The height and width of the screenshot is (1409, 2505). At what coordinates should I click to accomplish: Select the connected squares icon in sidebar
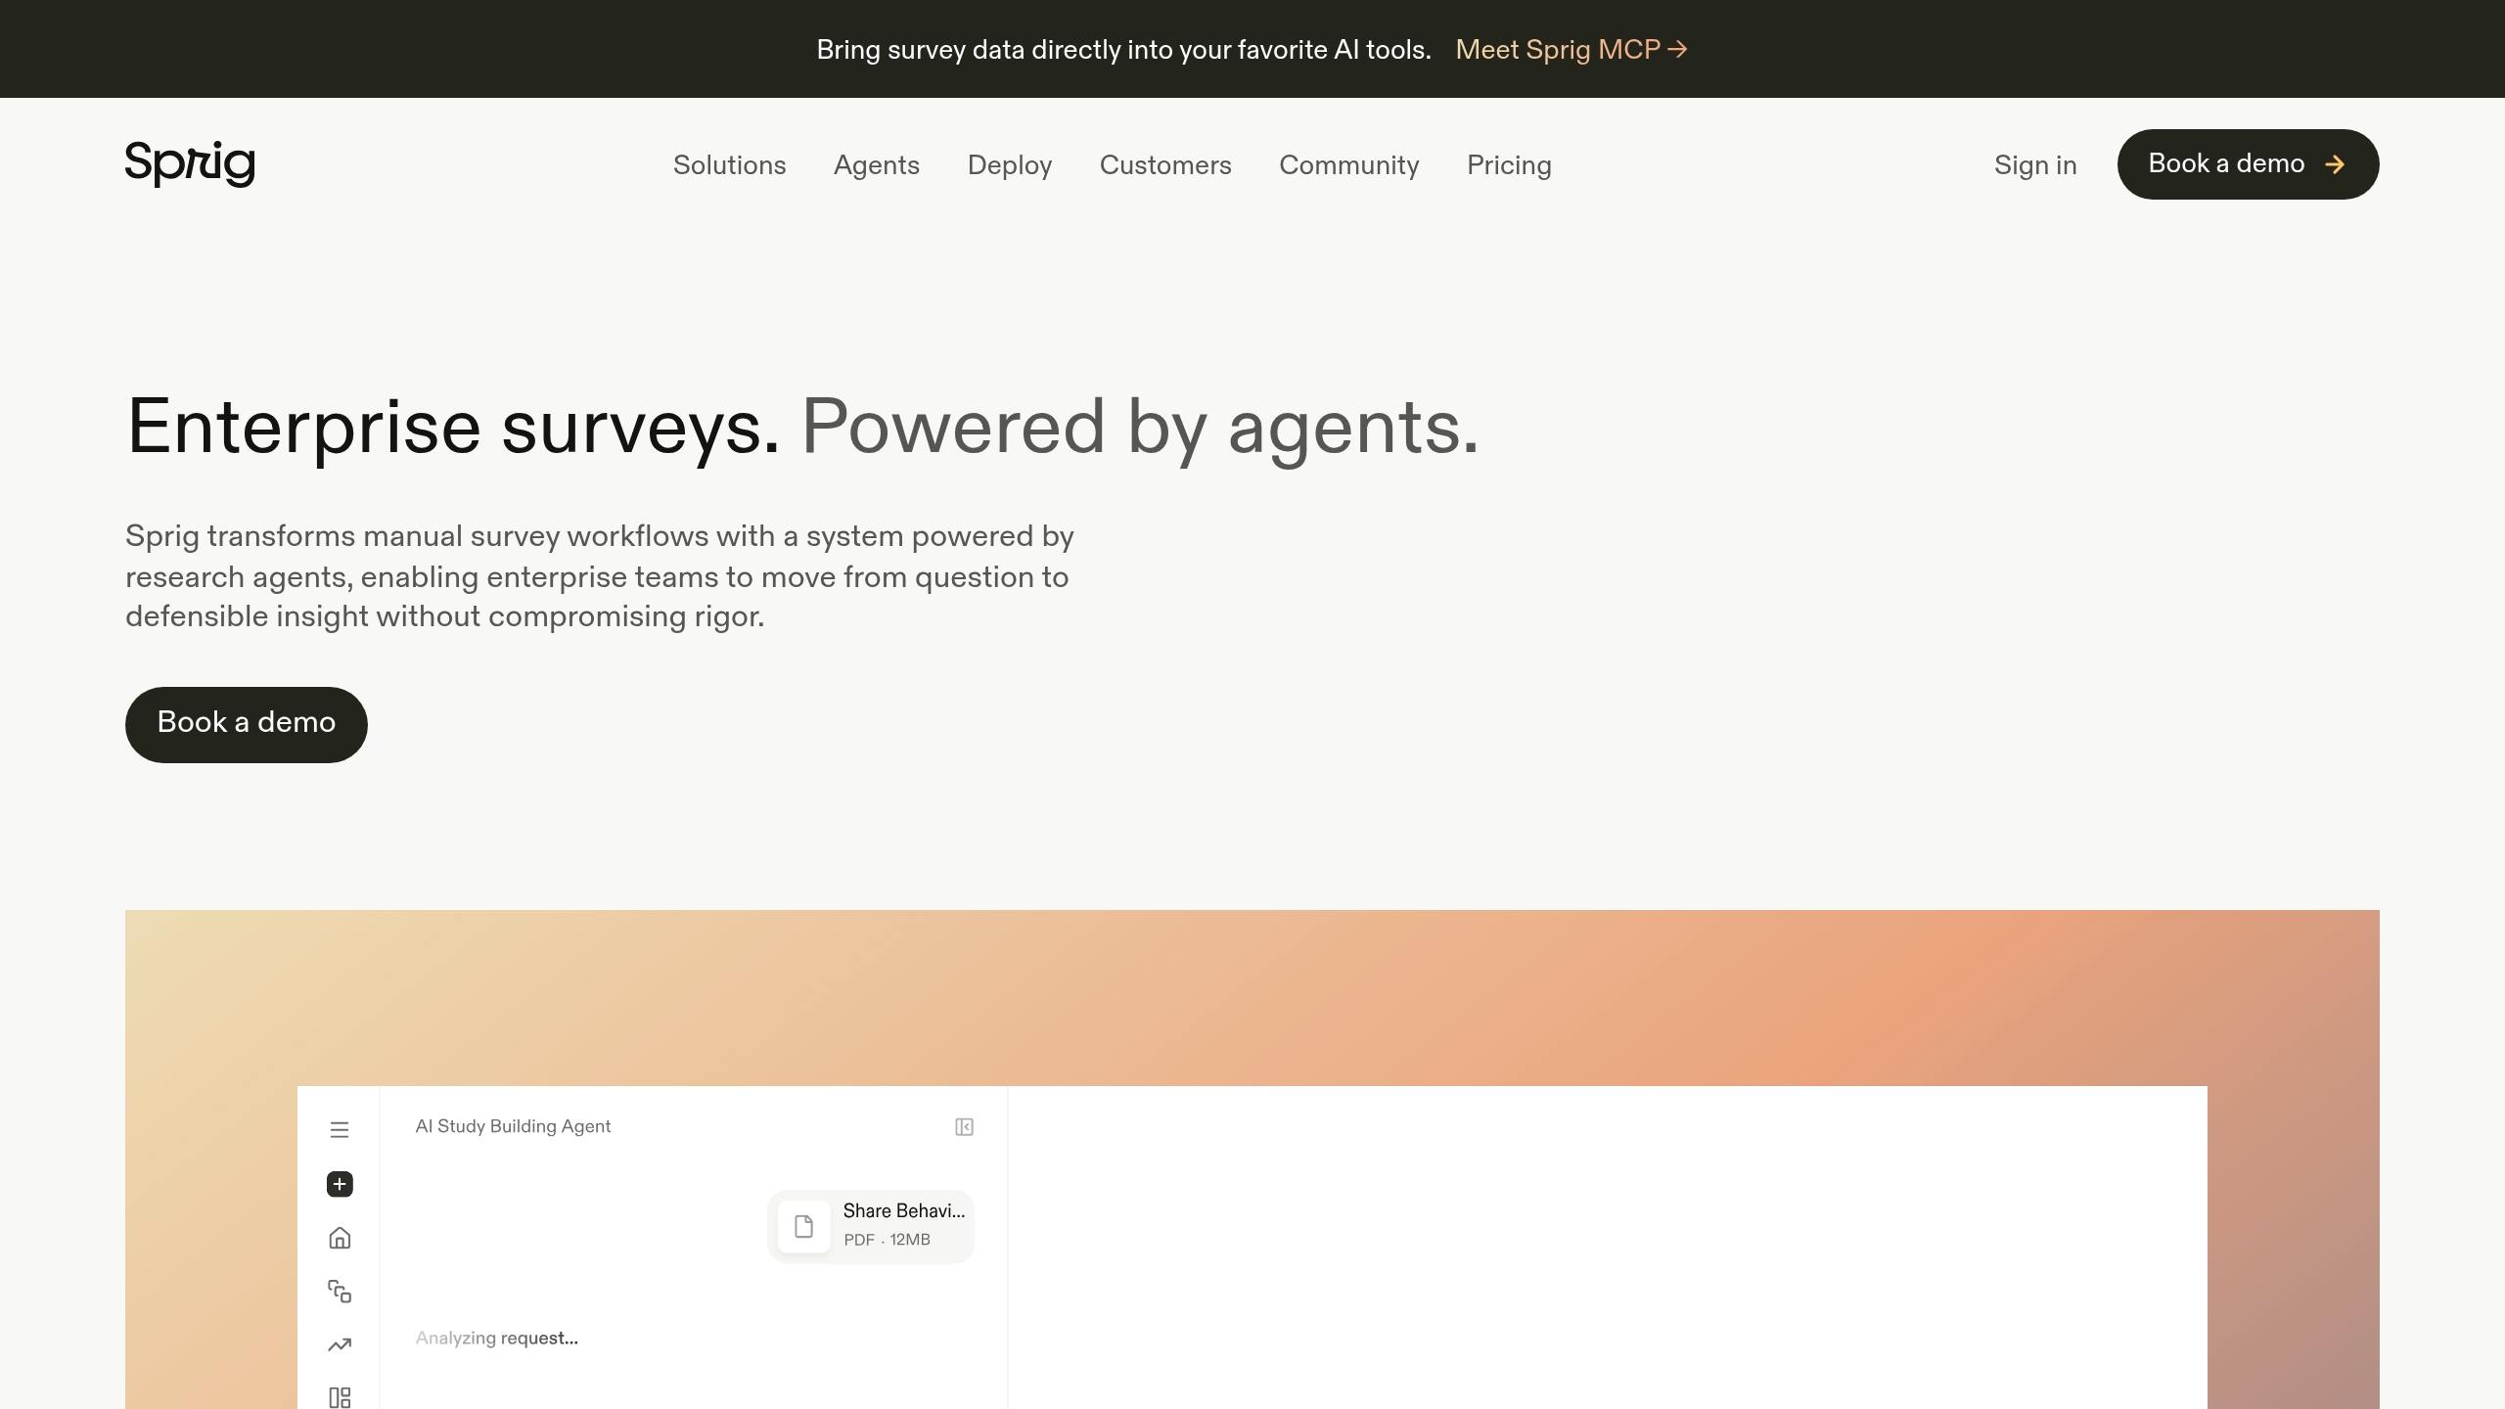pyautogui.click(x=340, y=1292)
